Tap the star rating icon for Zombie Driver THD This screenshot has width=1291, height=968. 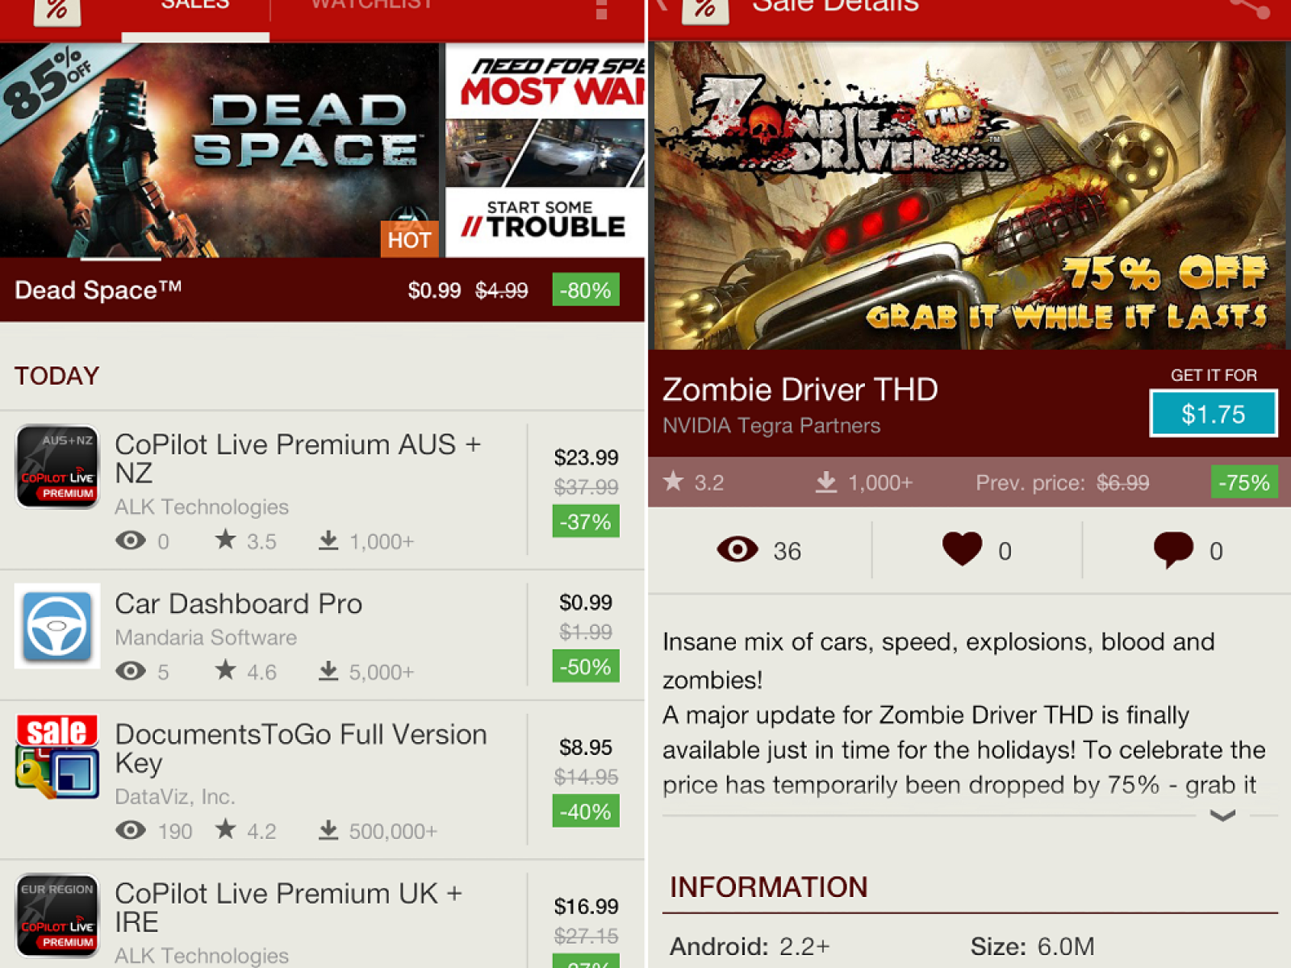point(674,482)
